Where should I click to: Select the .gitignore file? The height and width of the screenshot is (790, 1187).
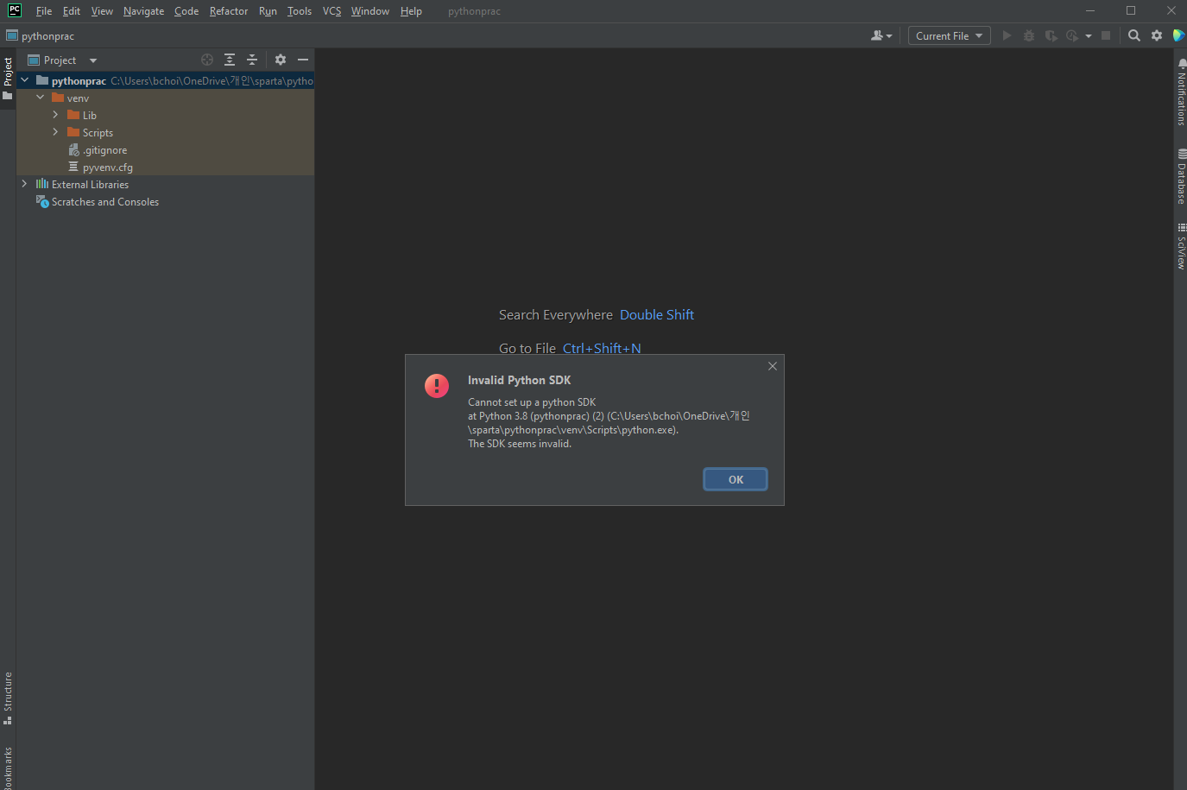[x=165, y=149]
